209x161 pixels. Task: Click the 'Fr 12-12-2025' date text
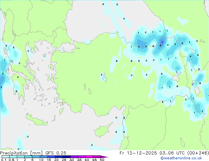click(138, 153)
